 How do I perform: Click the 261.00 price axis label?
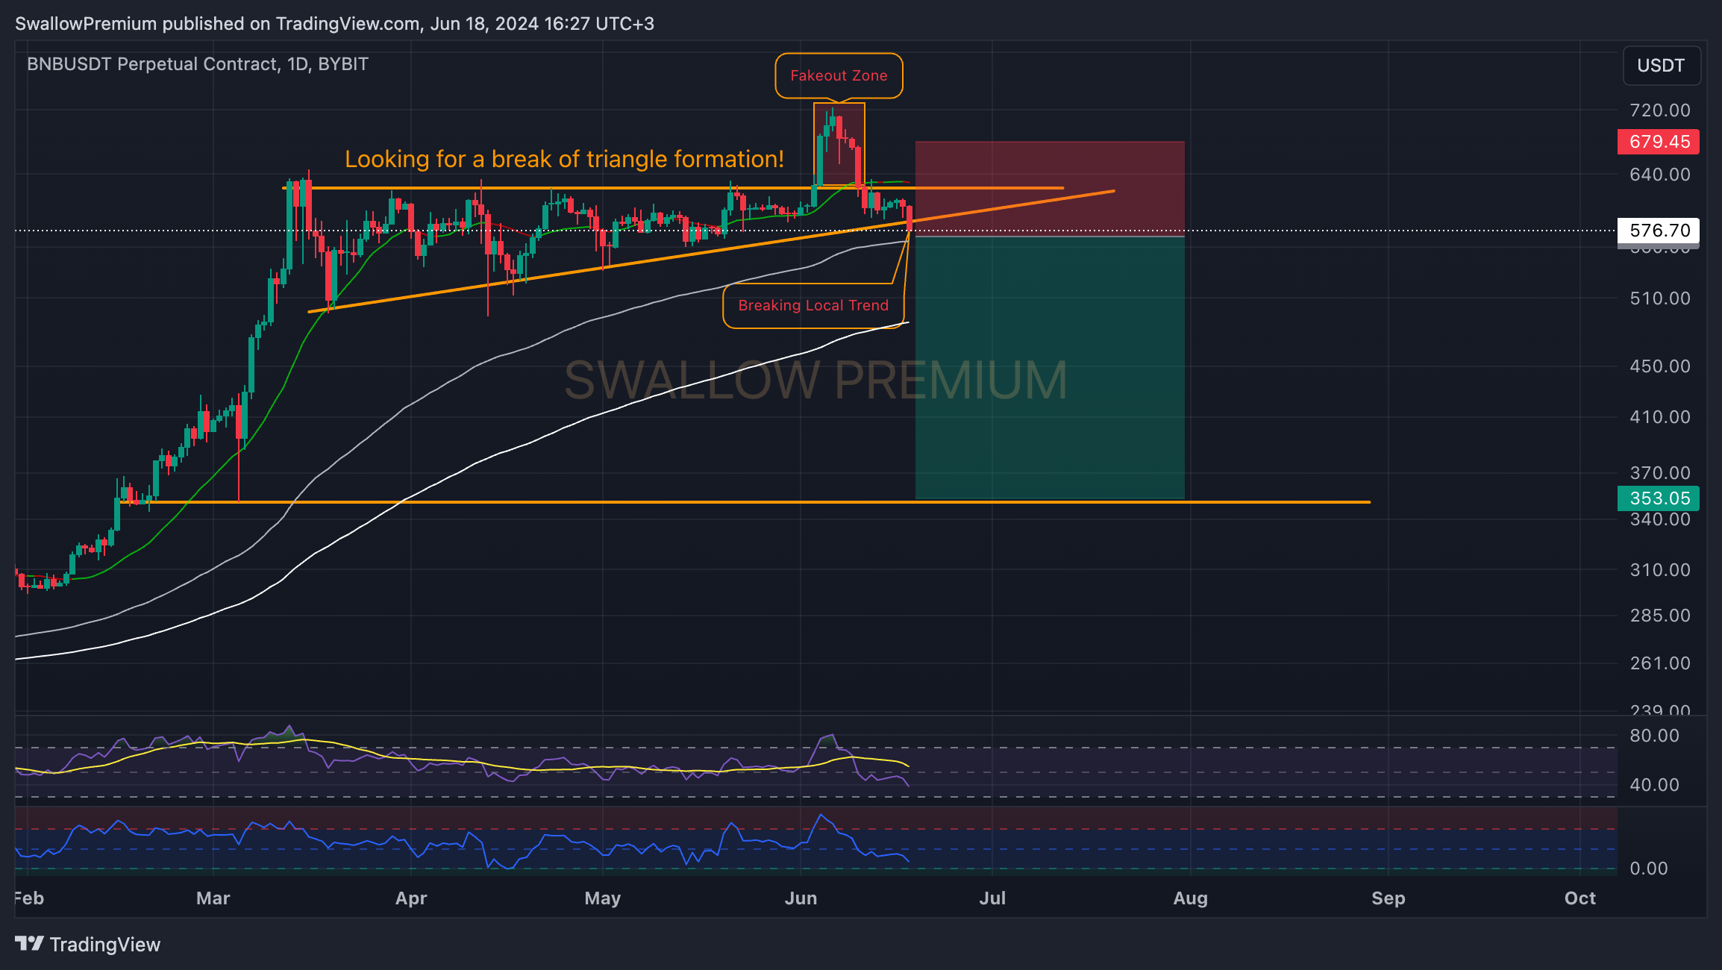tap(1660, 663)
